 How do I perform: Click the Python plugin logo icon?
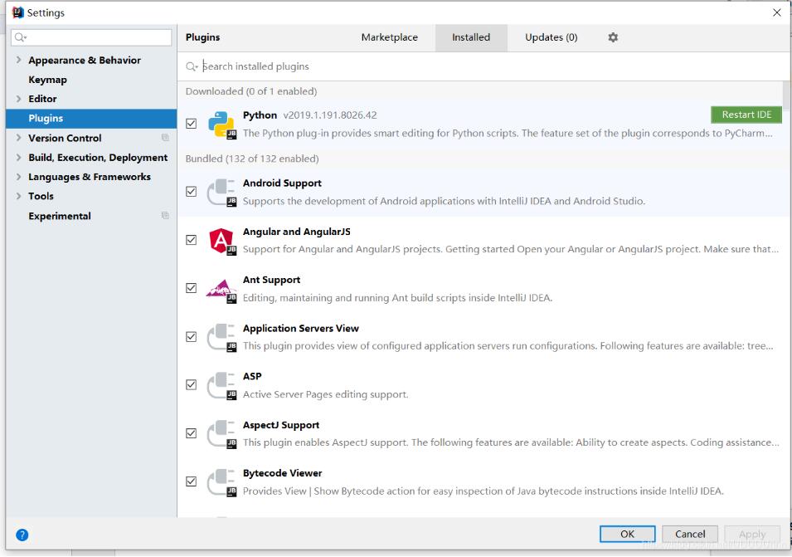[x=221, y=124]
